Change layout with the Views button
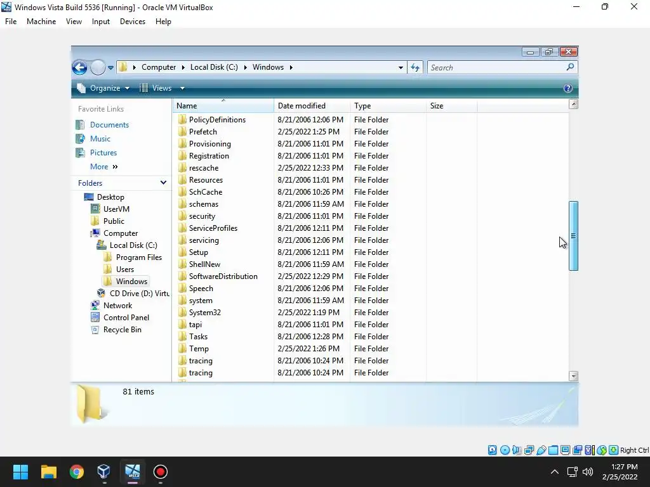Viewport: 650px width, 487px height. [156, 88]
